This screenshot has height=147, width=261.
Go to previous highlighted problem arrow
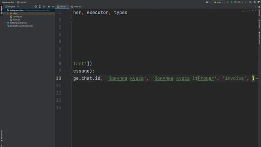click(253, 11)
